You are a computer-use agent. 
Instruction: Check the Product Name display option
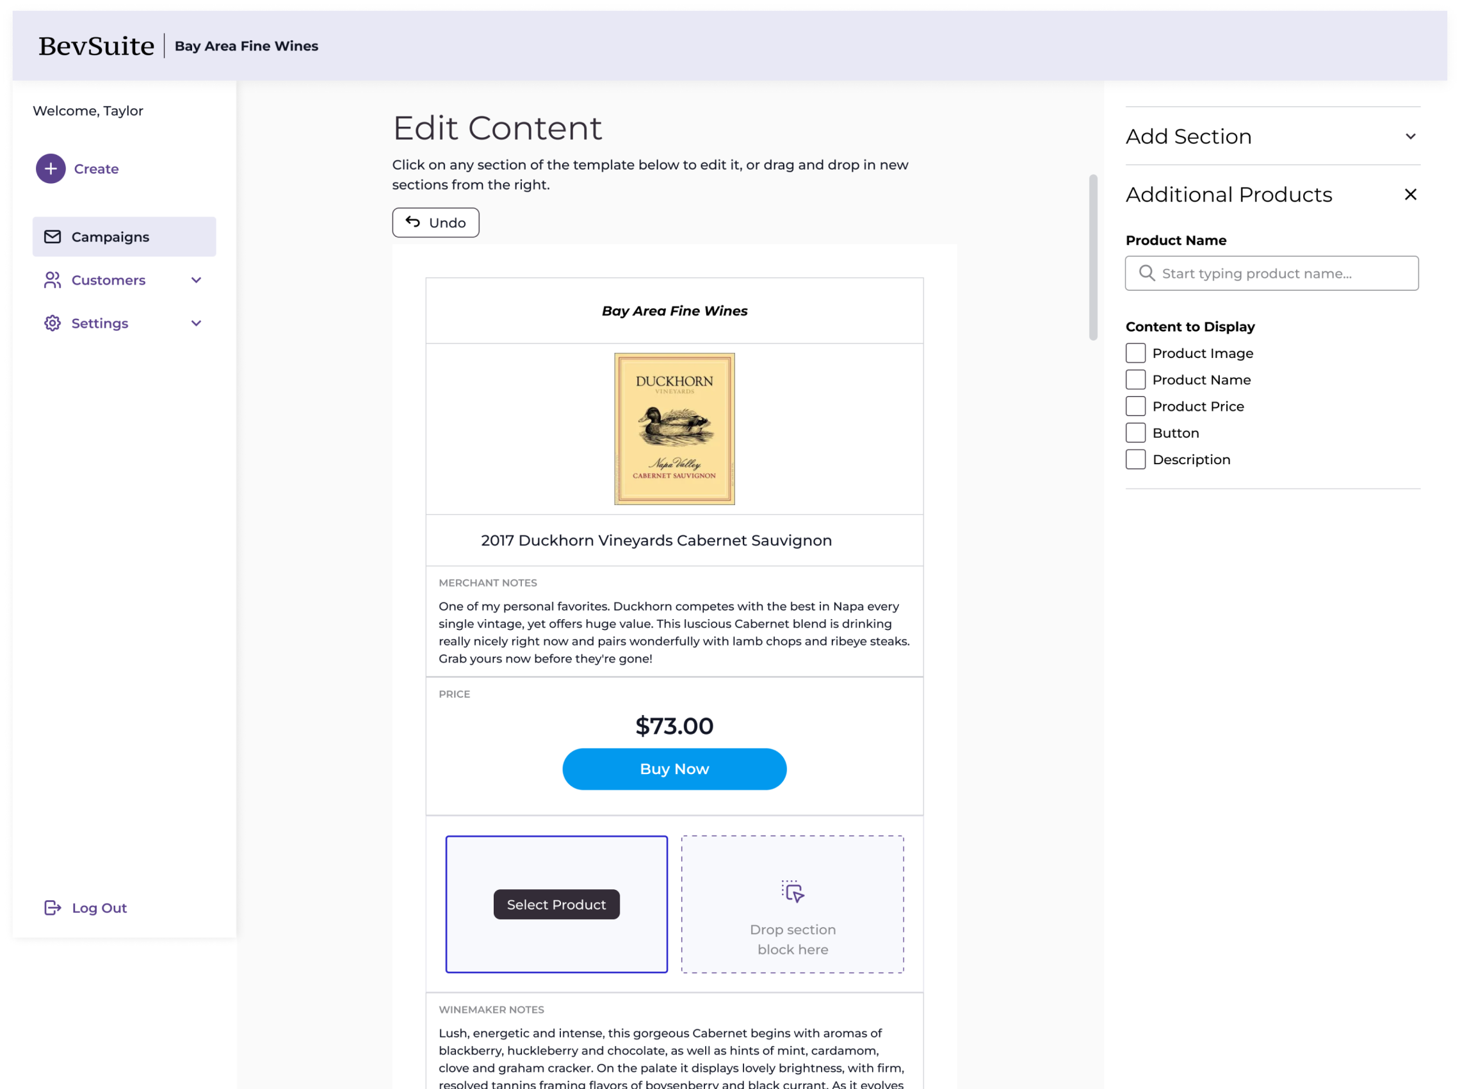[x=1135, y=380]
